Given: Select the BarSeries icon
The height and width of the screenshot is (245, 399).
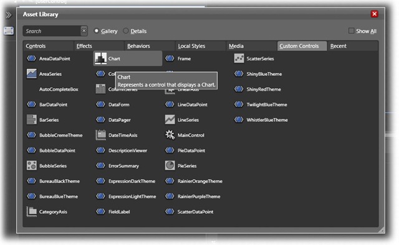Looking at the screenshot, I should [31, 119].
